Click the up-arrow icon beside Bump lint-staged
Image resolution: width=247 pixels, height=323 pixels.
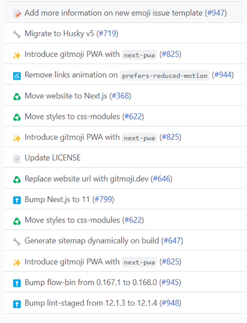click(17, 304)
